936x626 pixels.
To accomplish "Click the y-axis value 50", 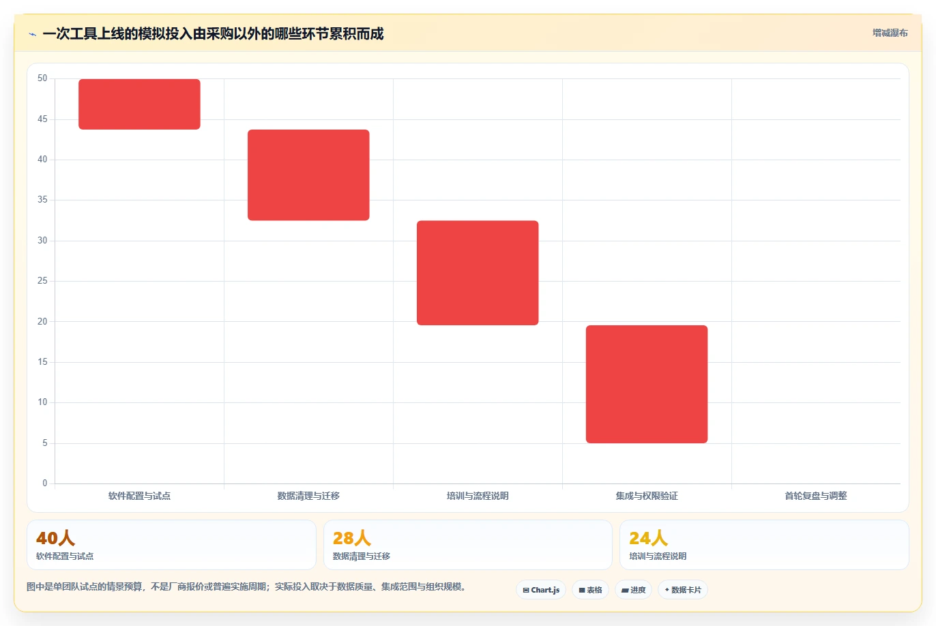I will point(42,78).
